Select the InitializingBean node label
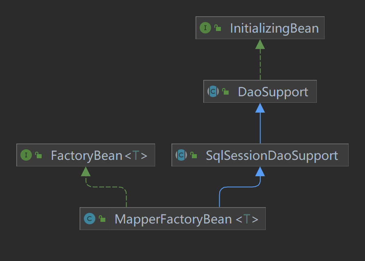This screenshot has width=365, height=261. coord(274,28)
